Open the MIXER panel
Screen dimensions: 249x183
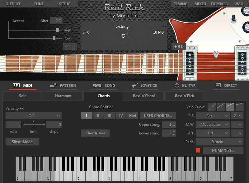[200, 4]
